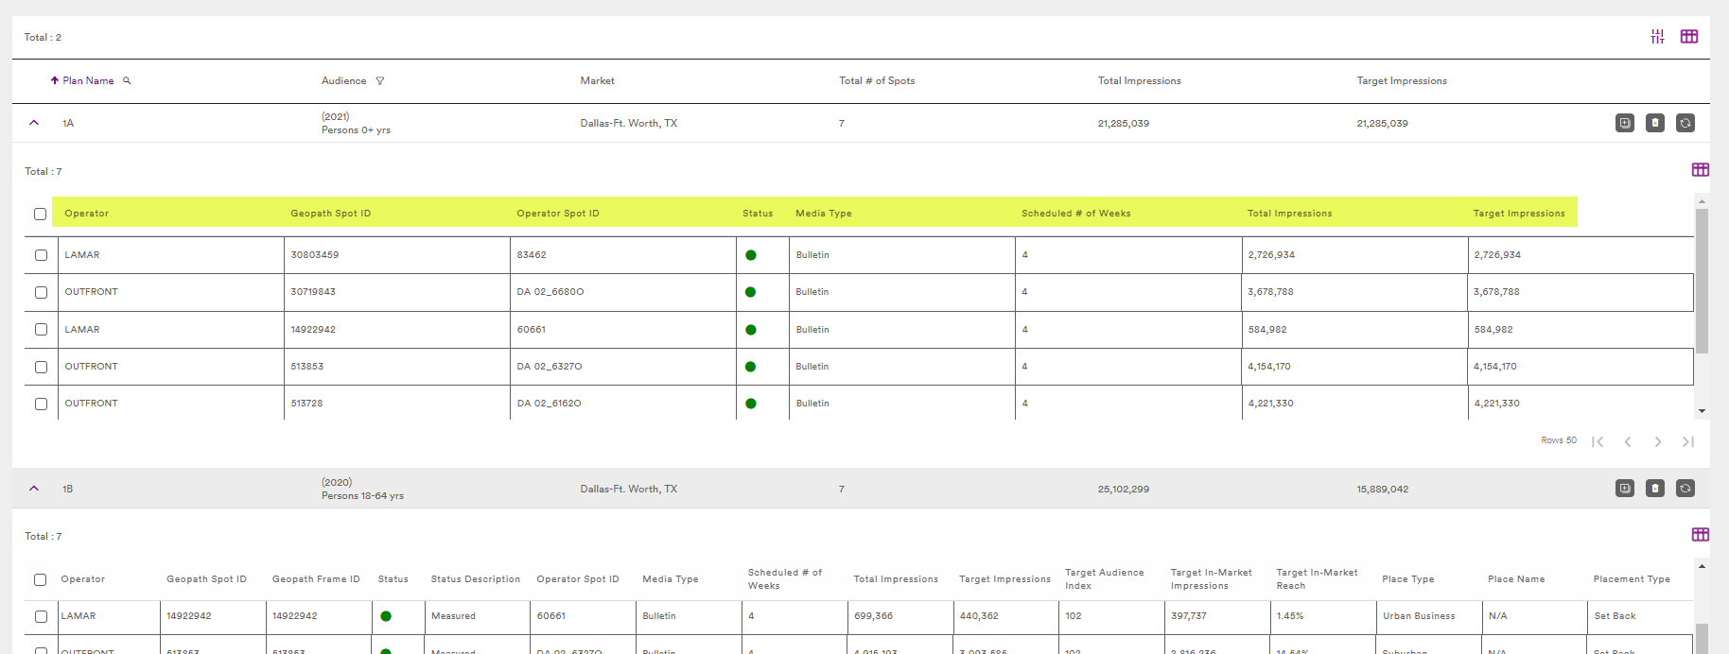Sort plan 1A spots by Operator
Viewport: 1729px width, 654px height.
(x=86, y=214)
